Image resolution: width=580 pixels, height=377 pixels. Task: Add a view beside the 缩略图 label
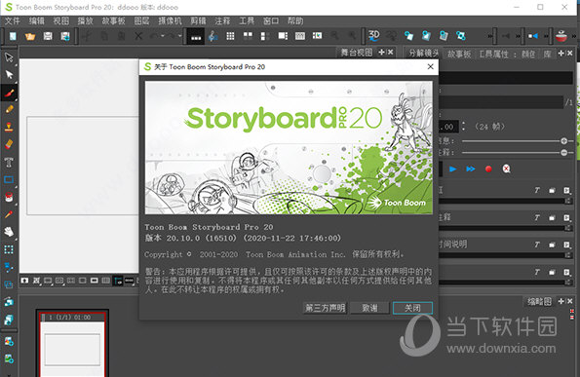coord(561,301)
